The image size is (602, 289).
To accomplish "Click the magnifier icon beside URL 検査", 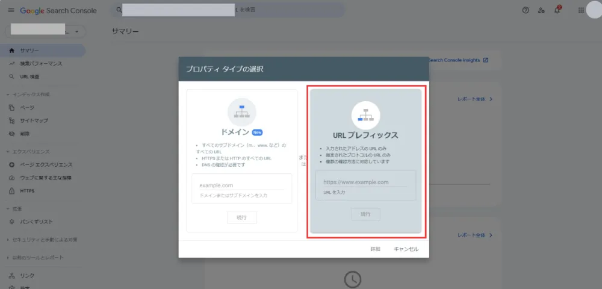I will 11,76.
